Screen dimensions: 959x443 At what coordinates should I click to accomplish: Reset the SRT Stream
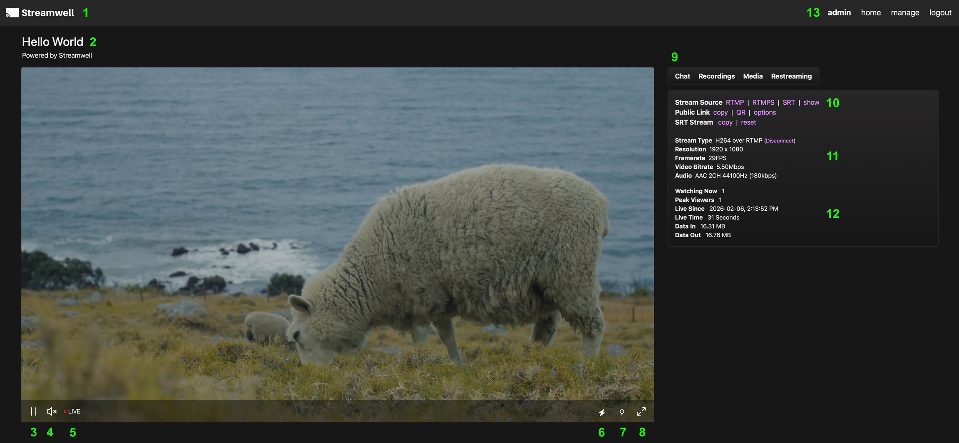point(748,122)
